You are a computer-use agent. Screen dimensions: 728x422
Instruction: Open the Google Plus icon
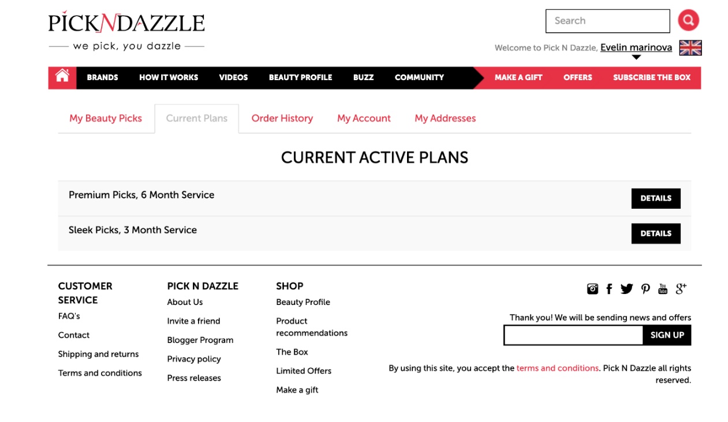[681, 289]
